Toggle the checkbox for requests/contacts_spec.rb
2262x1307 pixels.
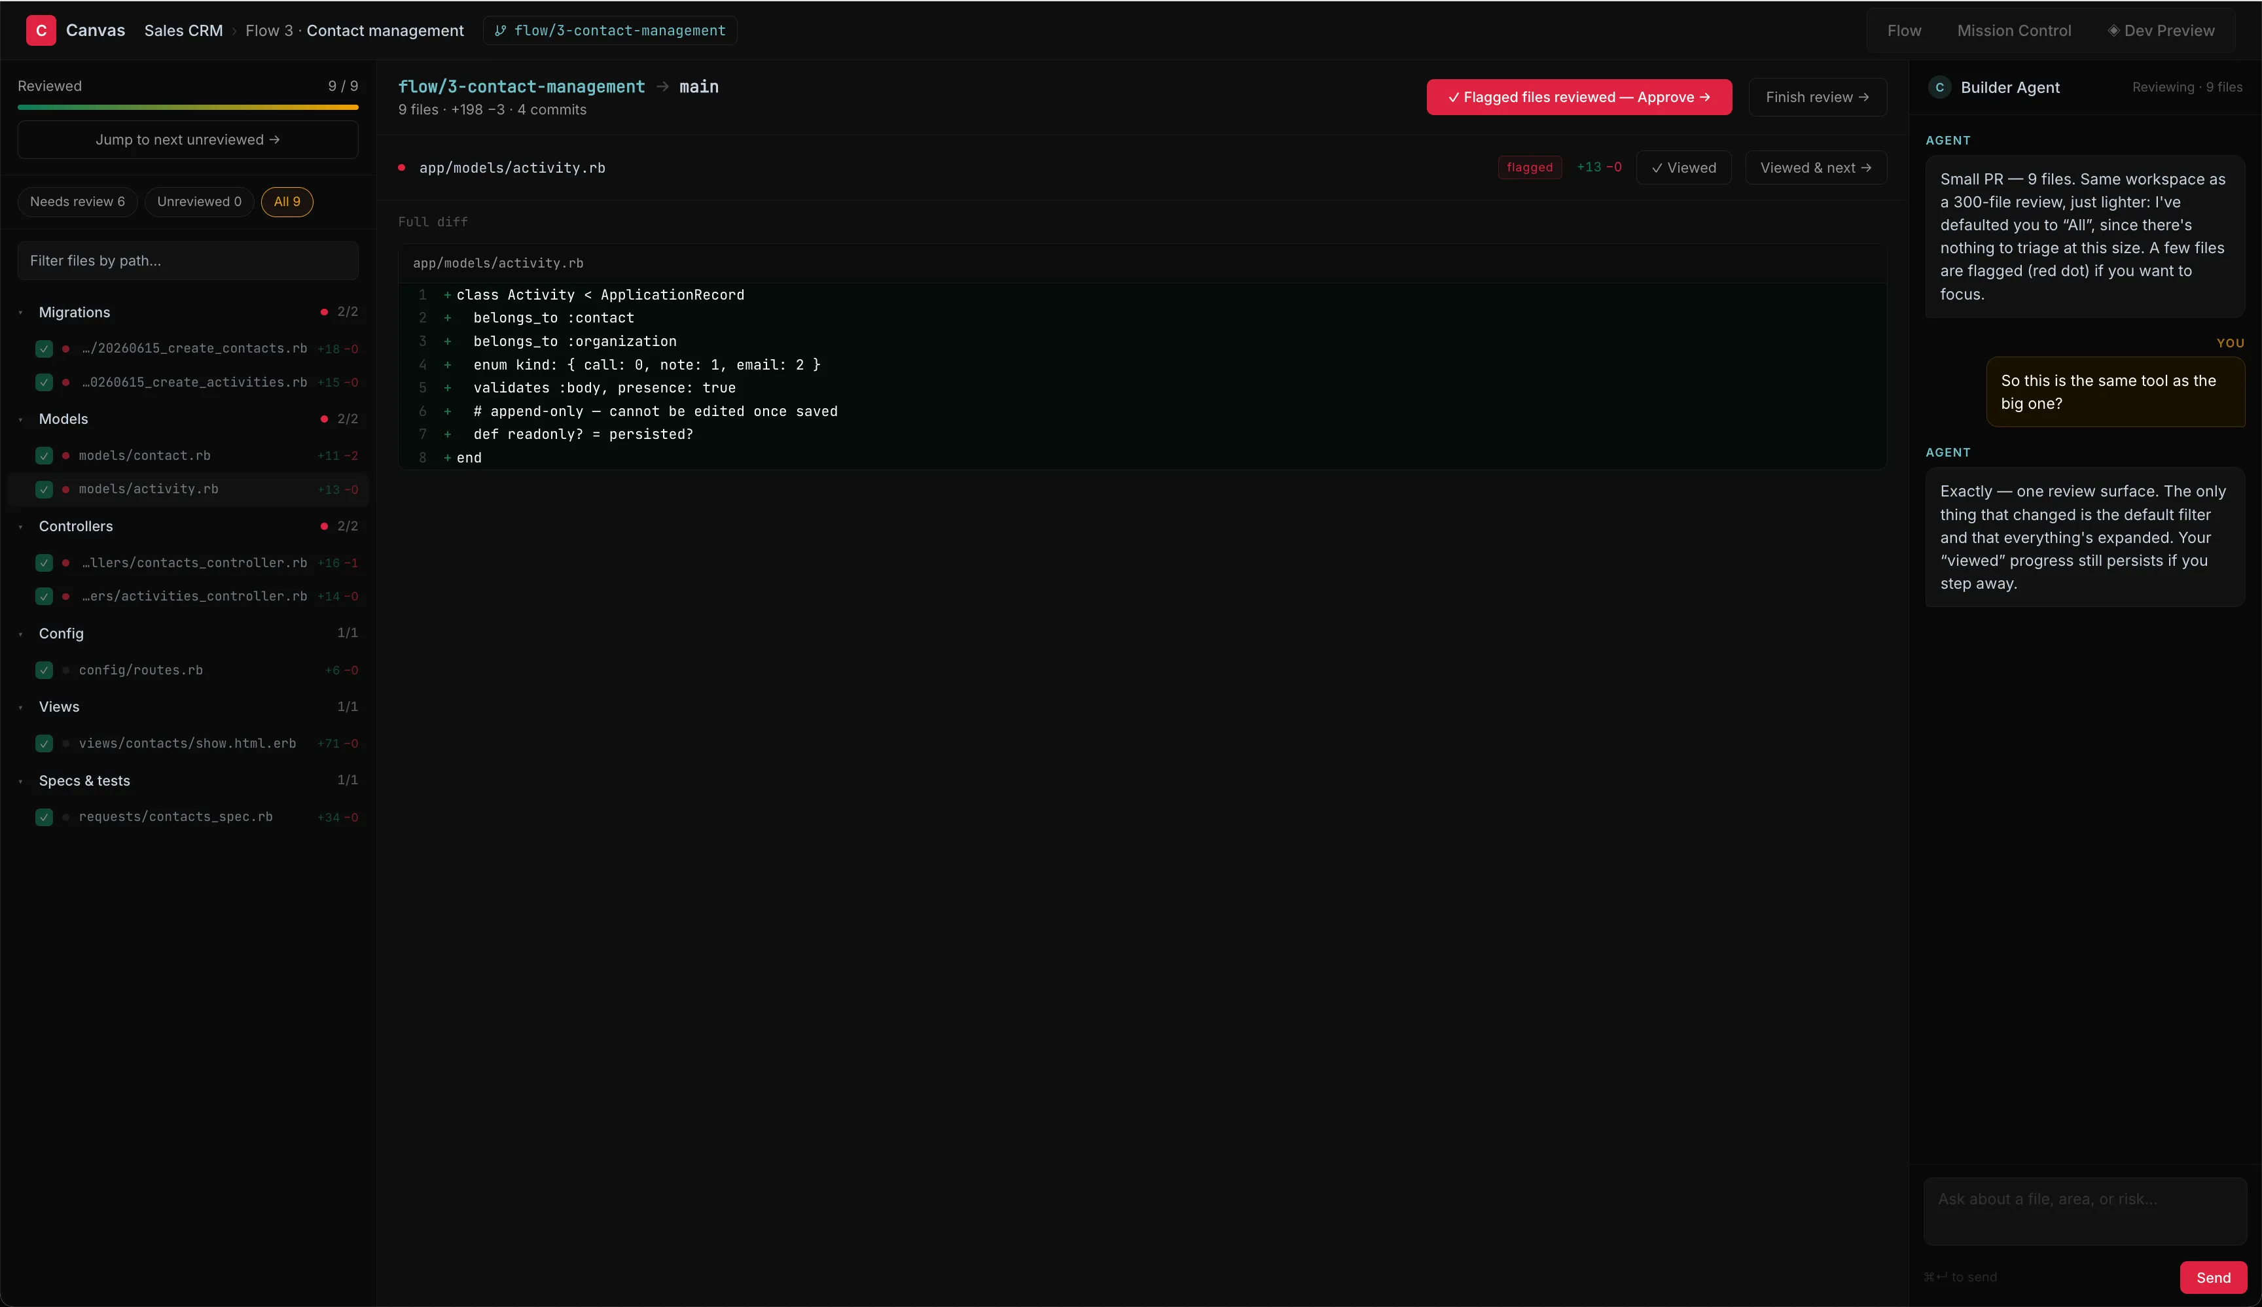click(x=44, y=817)
